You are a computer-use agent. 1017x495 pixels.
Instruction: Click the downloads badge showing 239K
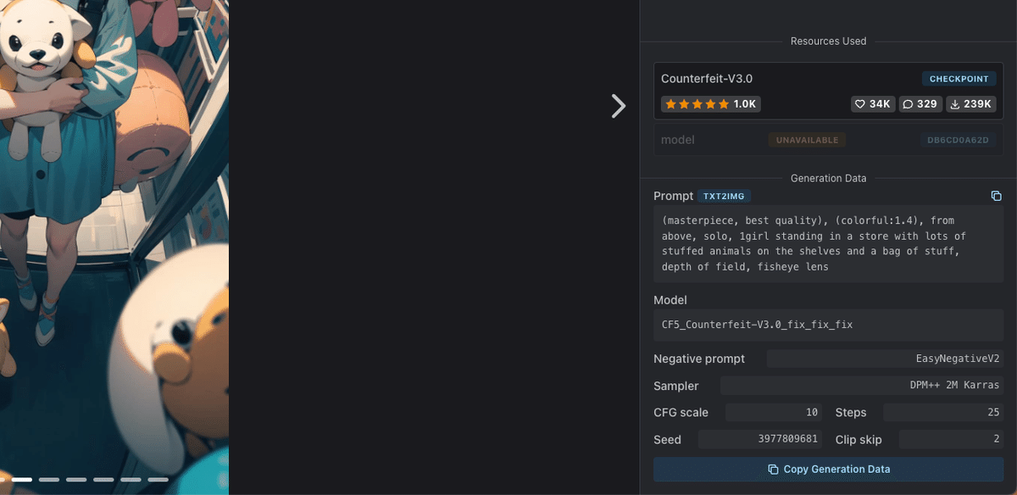pyautogui.click(x=971, y=104)
